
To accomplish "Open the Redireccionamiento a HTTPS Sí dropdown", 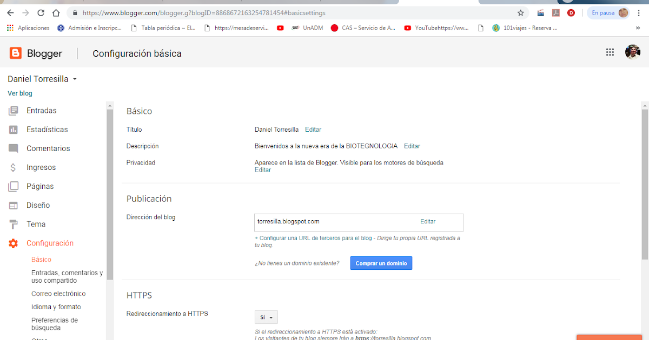I will click(x=266, y=317).
